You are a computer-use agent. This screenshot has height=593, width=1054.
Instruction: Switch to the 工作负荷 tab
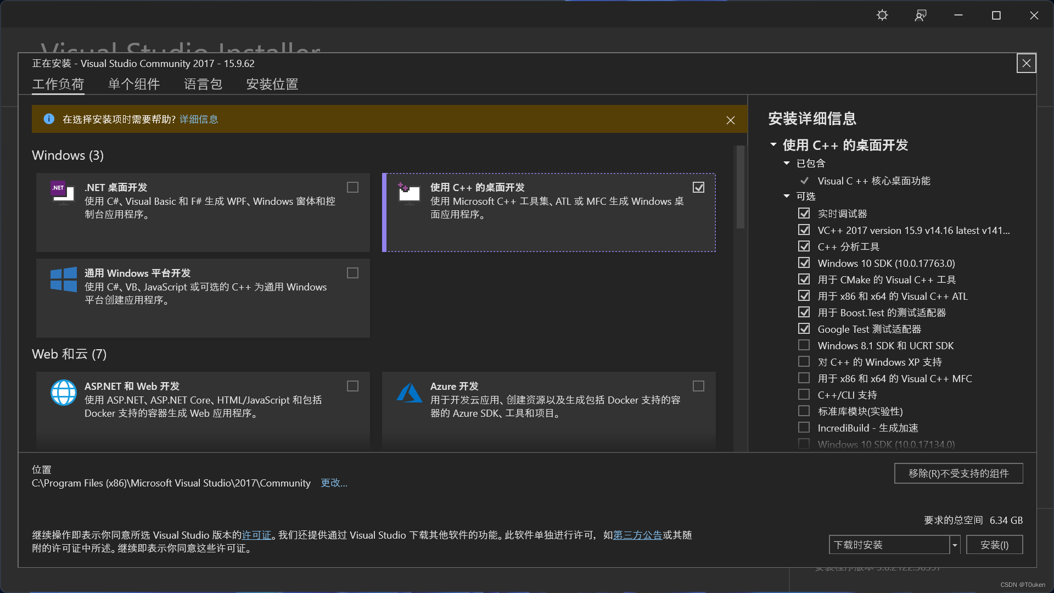pyautogui.click(x=58, y=84)
